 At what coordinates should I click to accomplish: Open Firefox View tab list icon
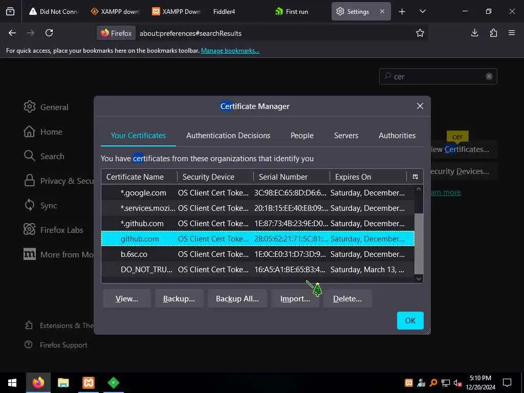point(10,11)
